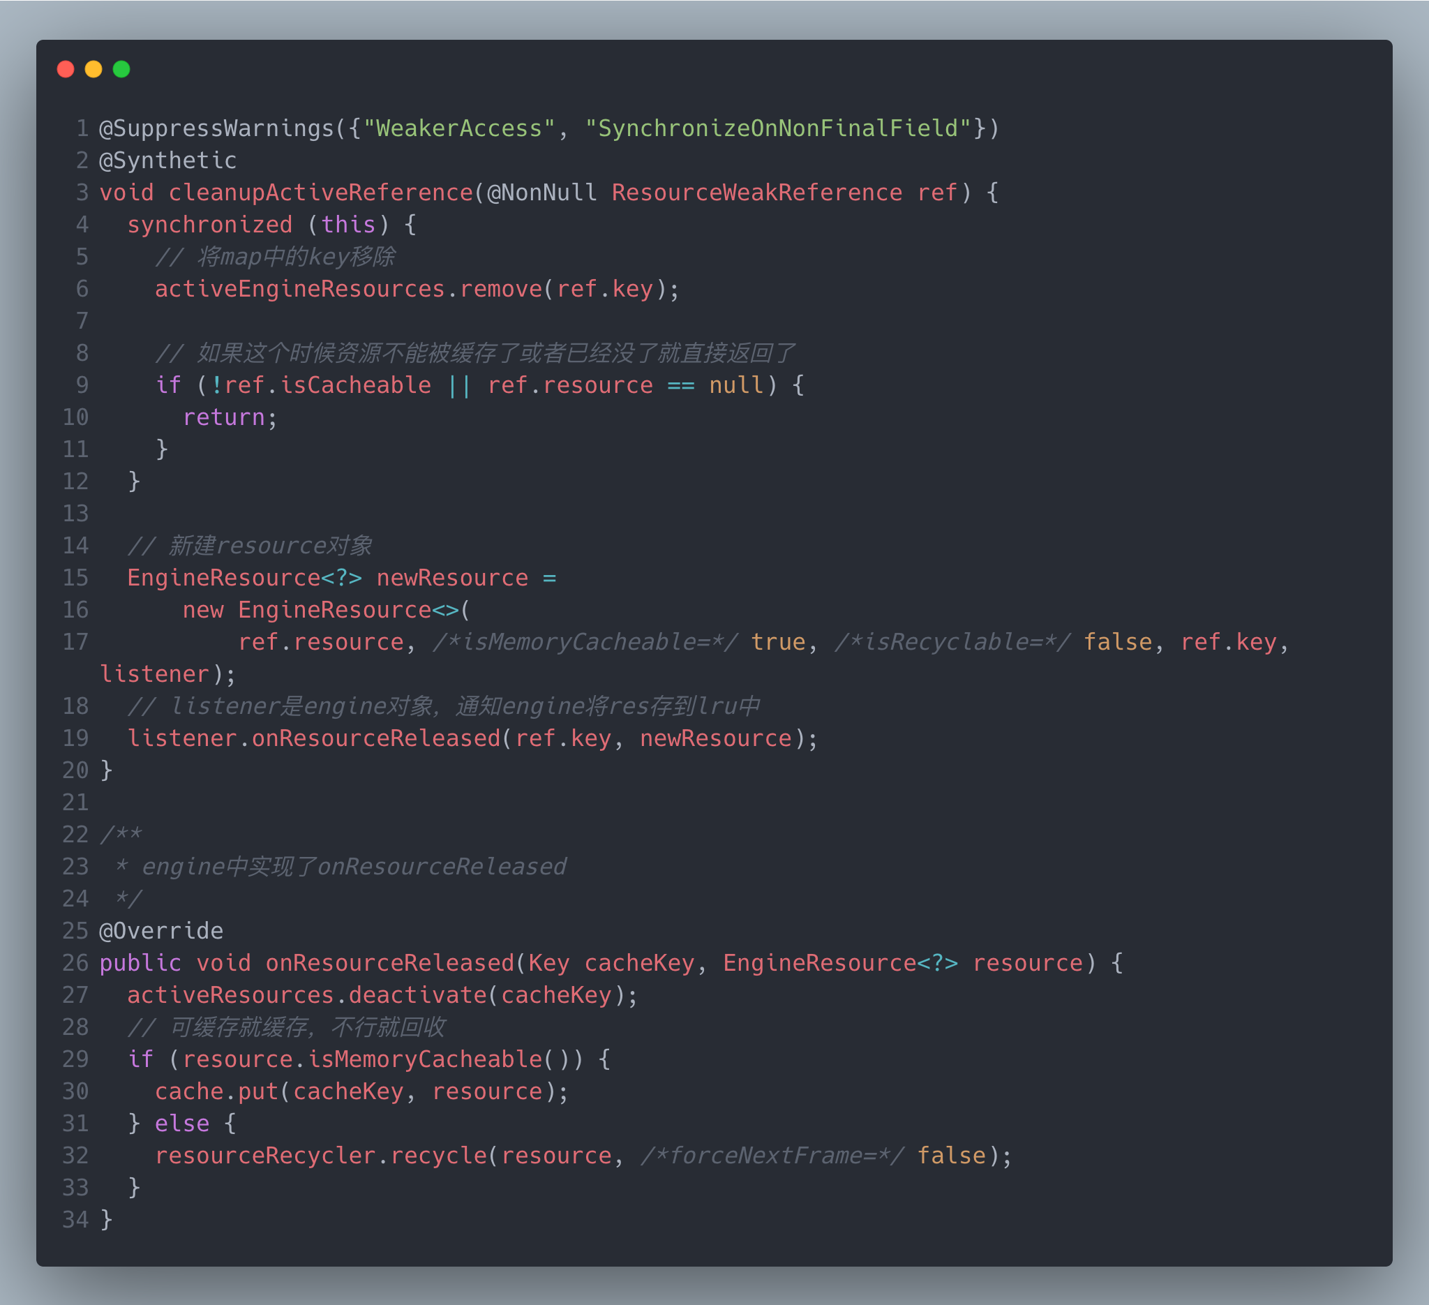Click activeEngineResources on line 6

coord(300,288)
